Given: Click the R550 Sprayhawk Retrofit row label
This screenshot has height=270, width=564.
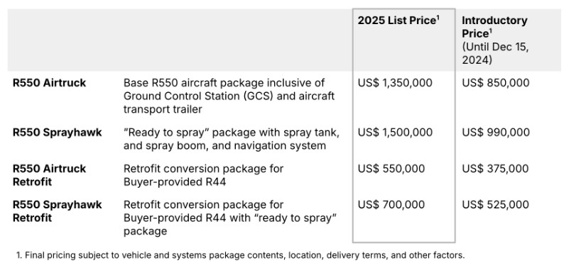Looking at the screenshot, I should point(58,211).
